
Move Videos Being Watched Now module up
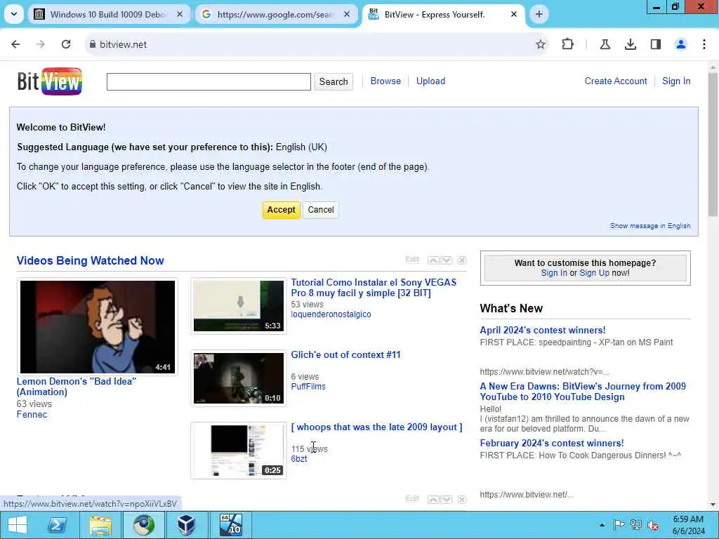pyautogui.click(x=433, y=260)
